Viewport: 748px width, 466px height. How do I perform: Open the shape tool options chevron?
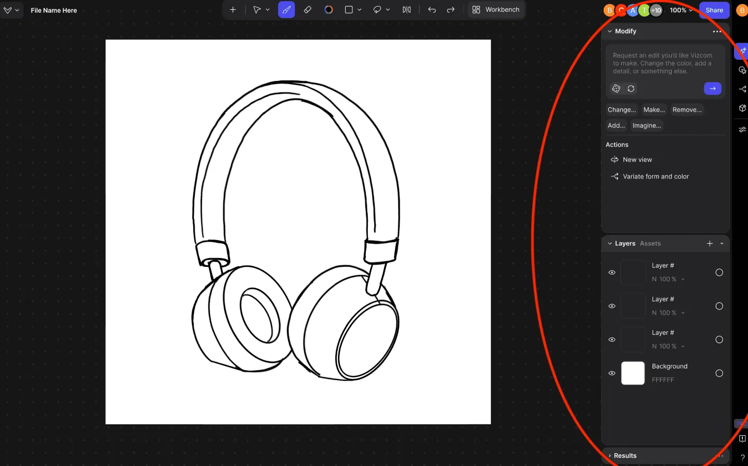pyautogui.click(x=360, y=10)
